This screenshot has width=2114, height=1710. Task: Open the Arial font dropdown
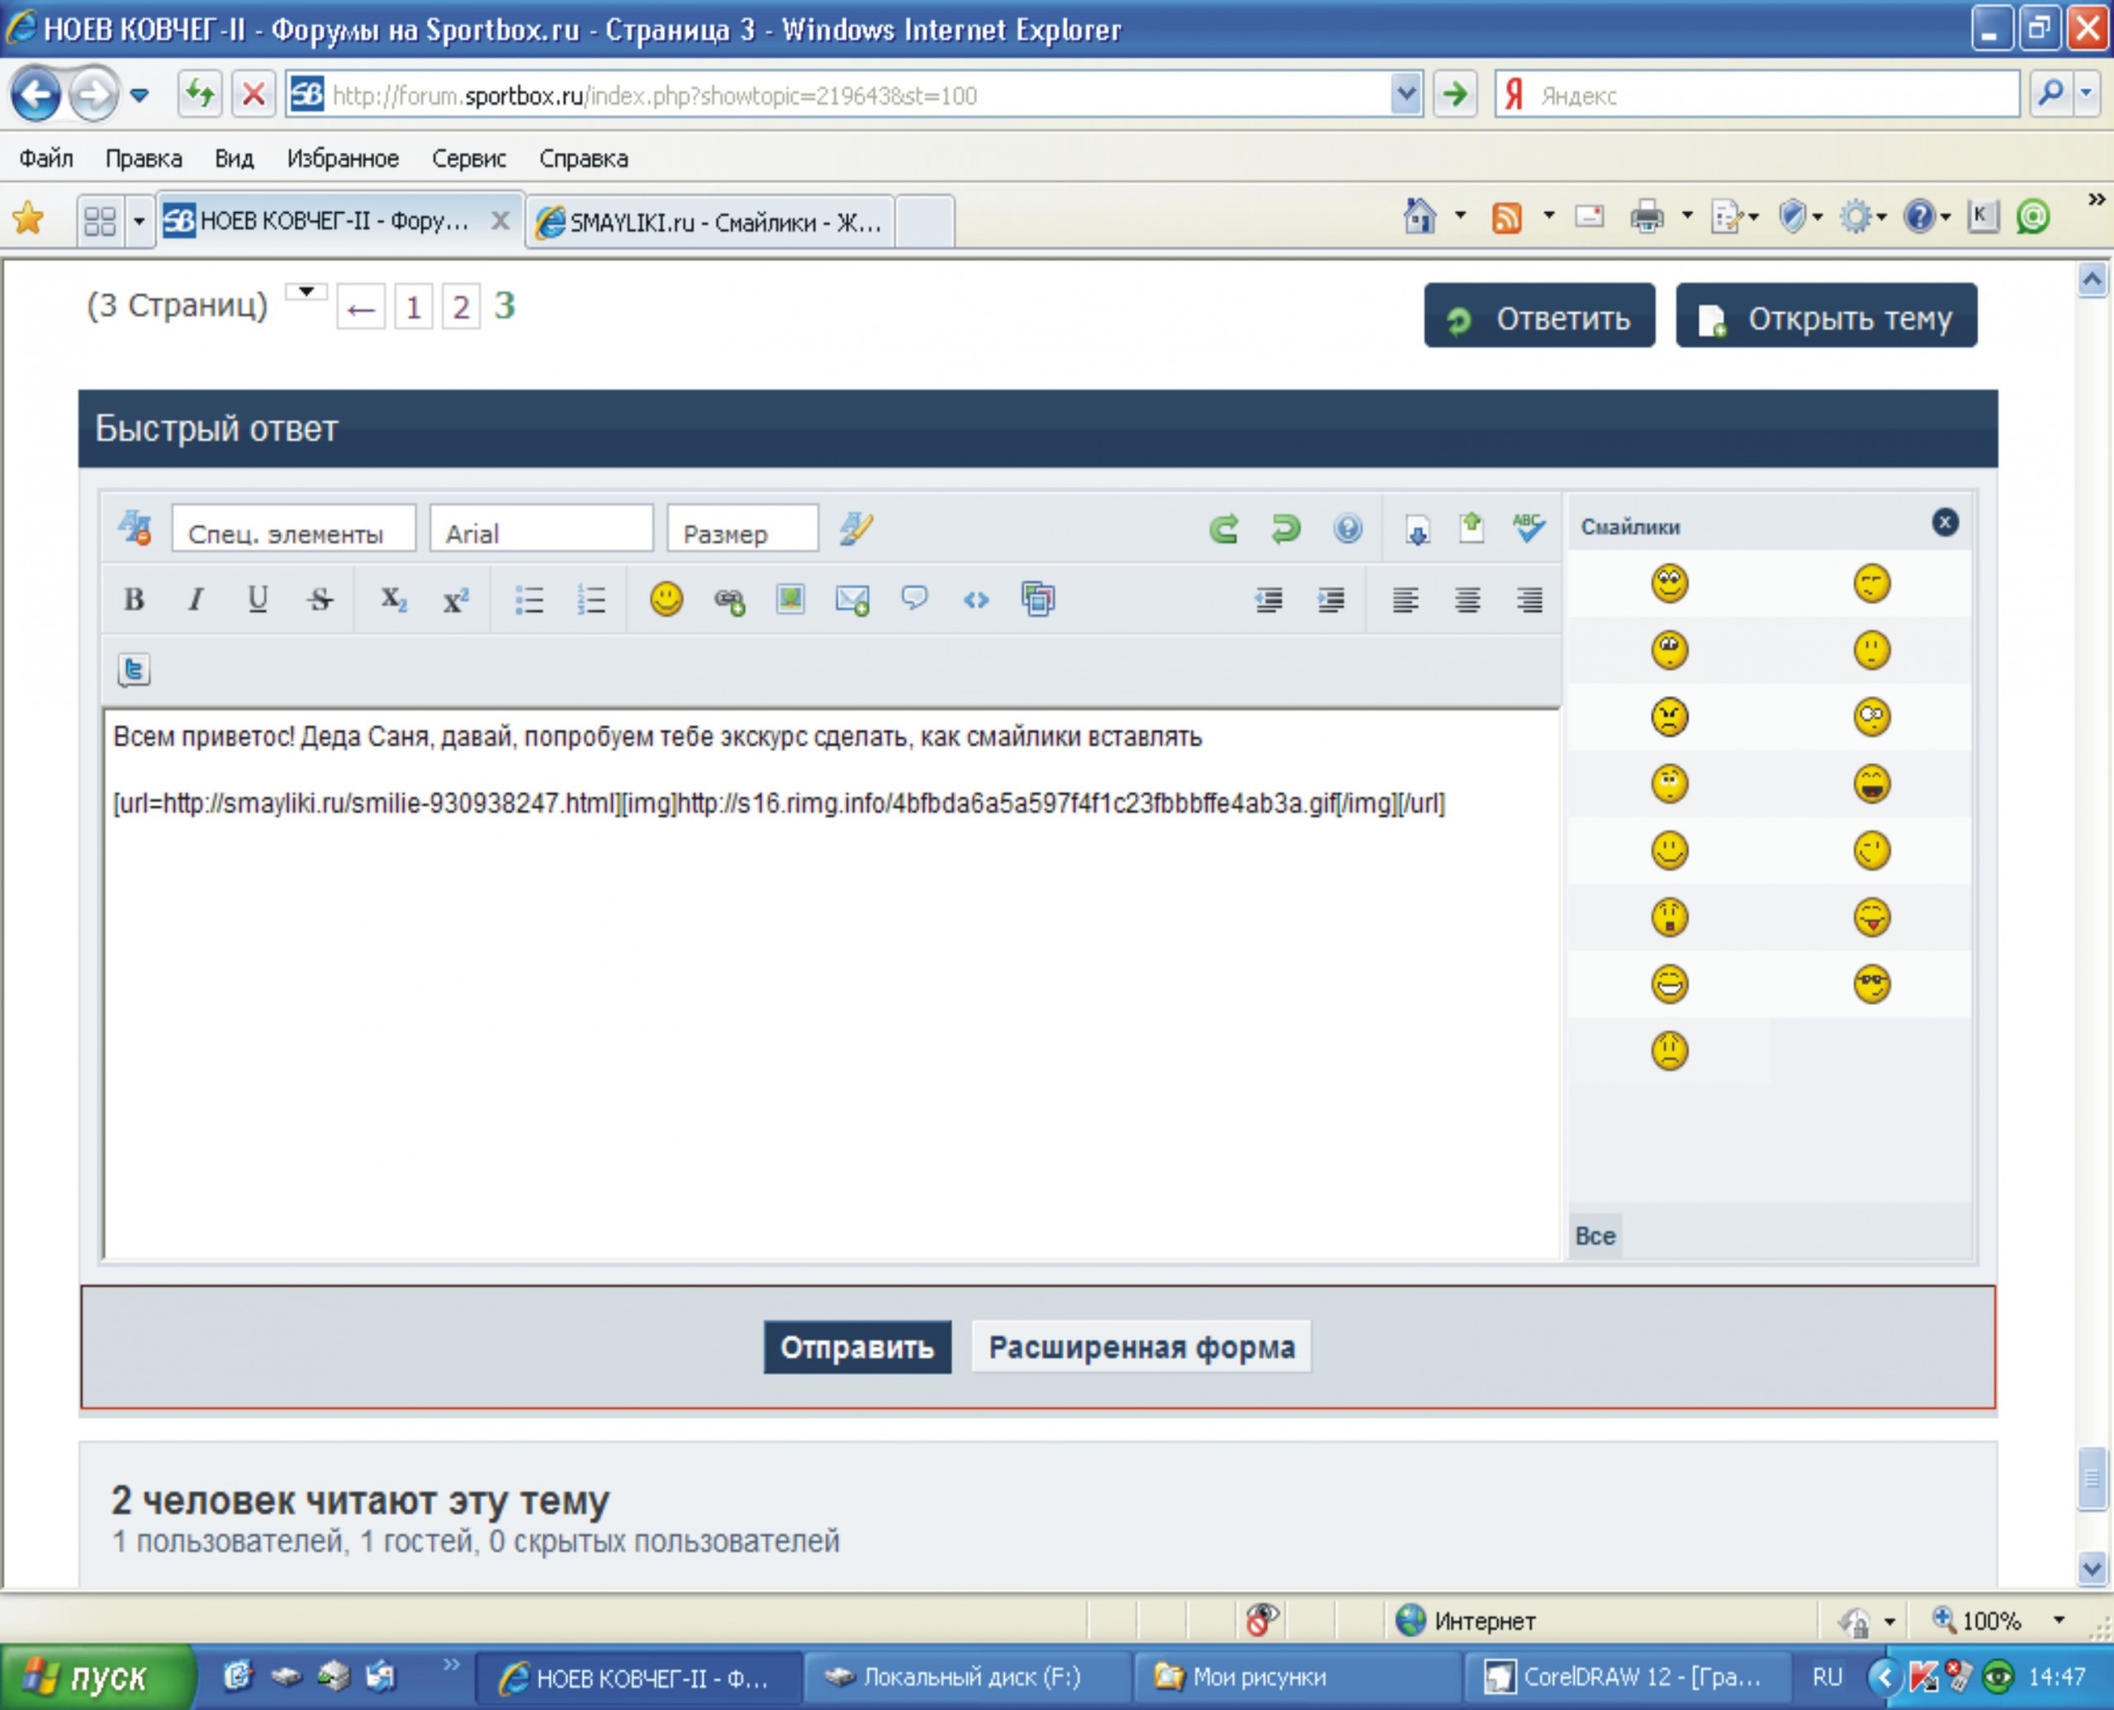click(541, 532)
